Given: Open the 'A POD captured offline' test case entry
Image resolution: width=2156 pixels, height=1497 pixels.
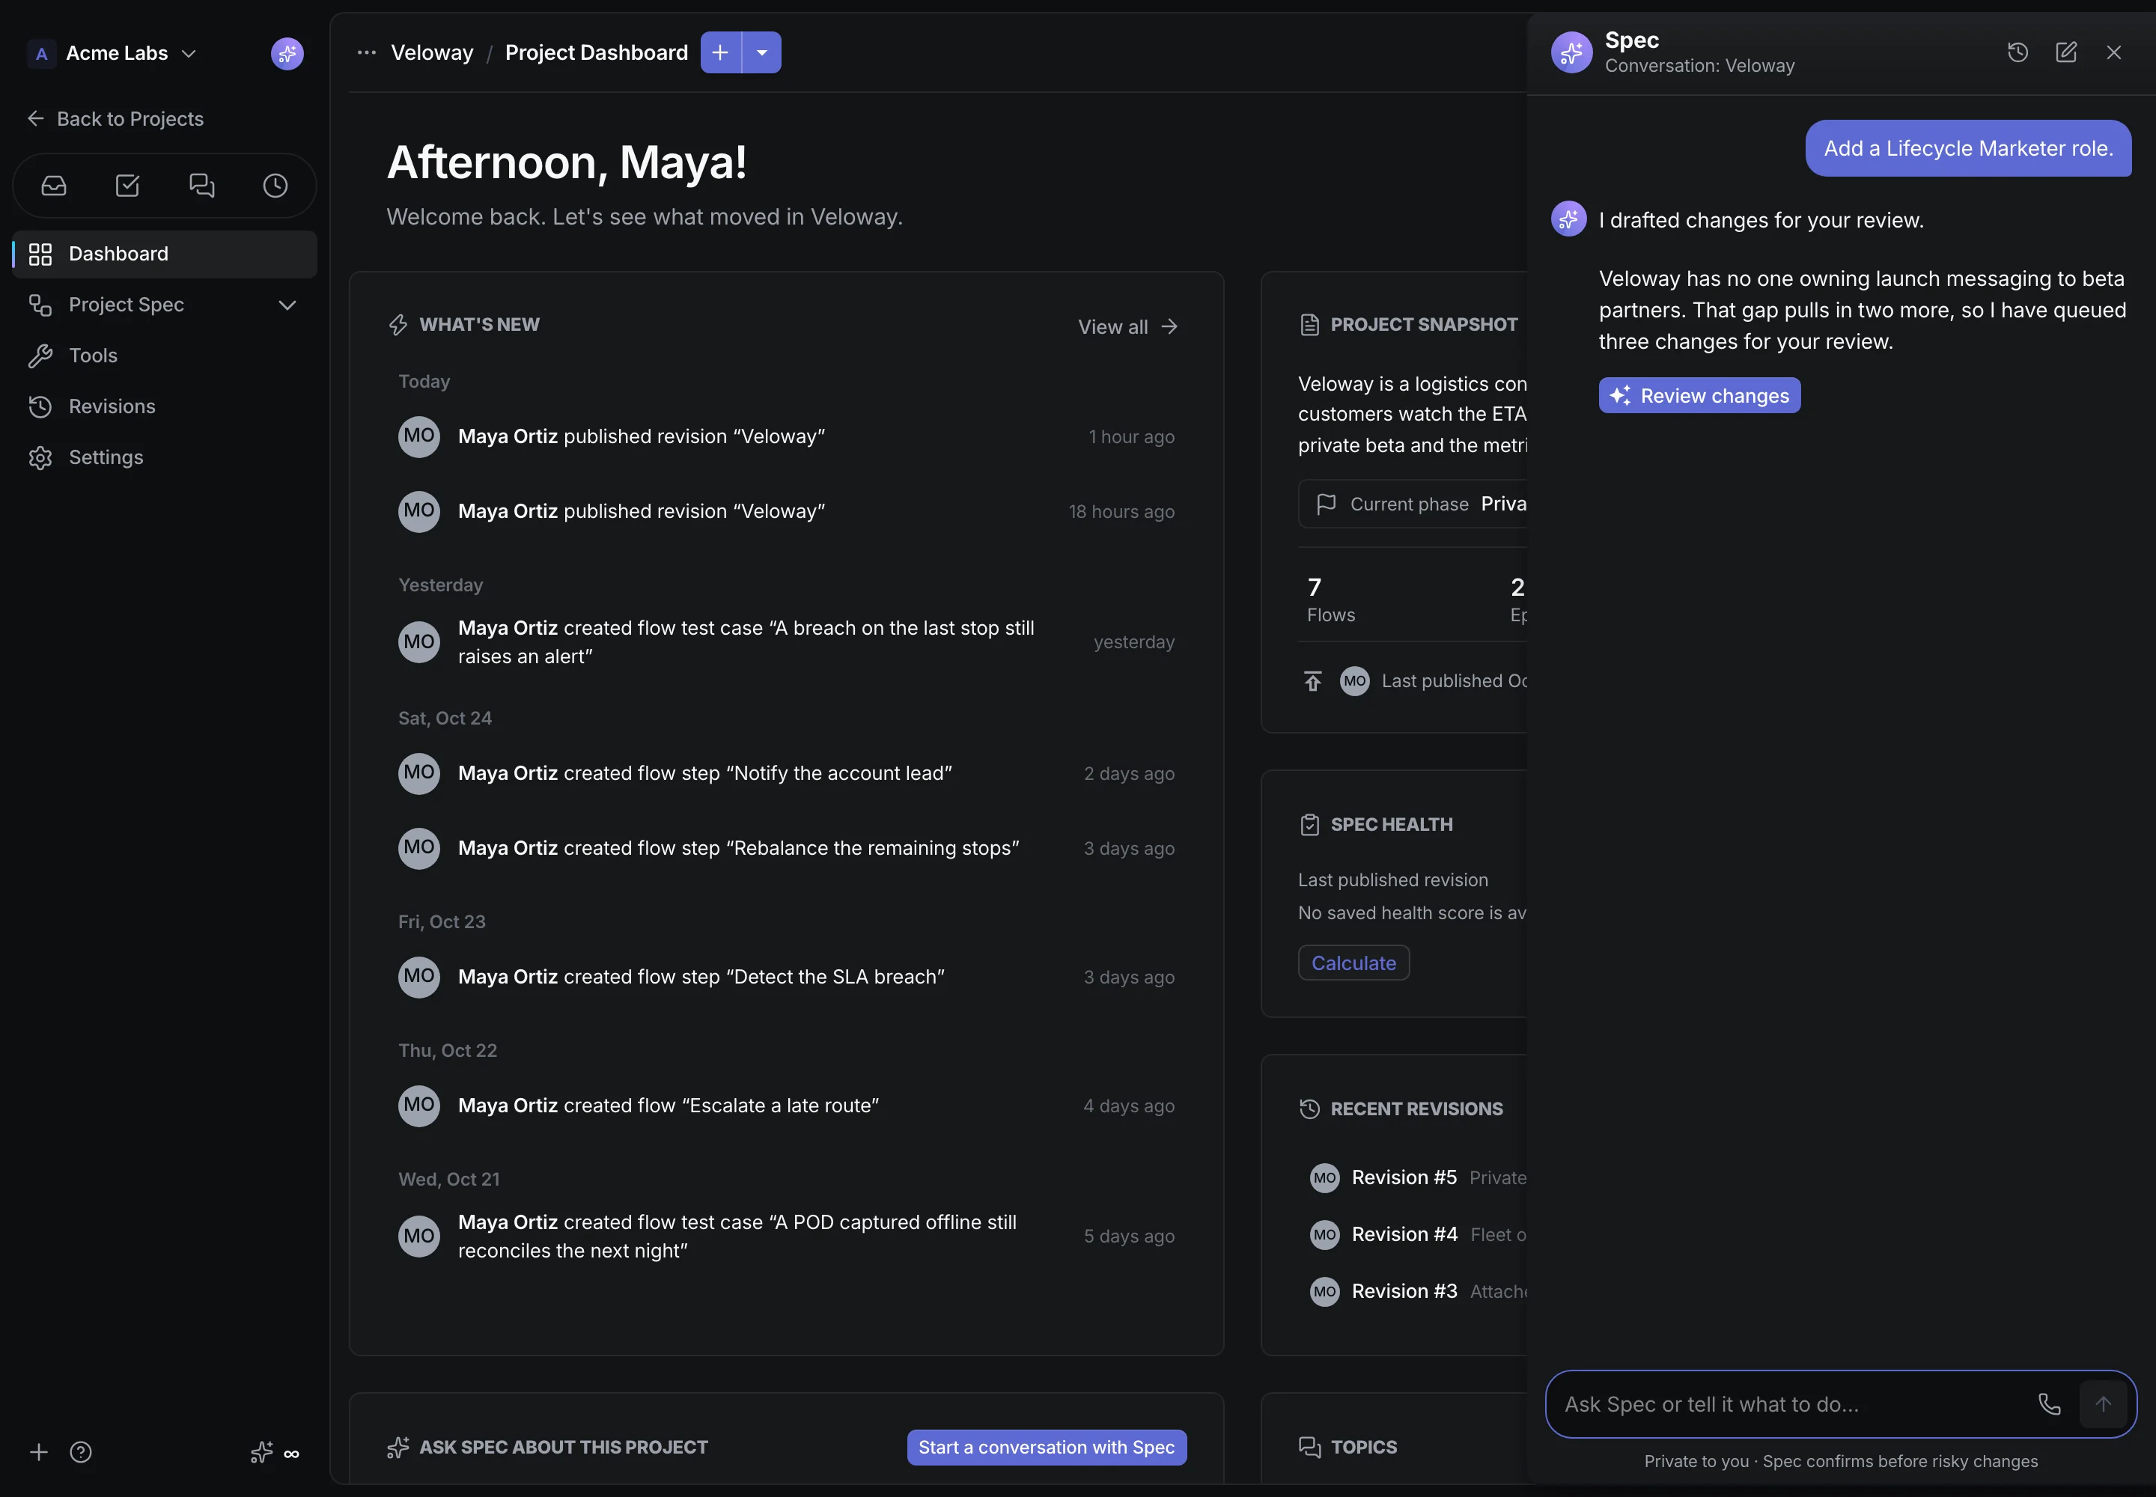Looking at the screenshot, I should [x=786, y=1237].
